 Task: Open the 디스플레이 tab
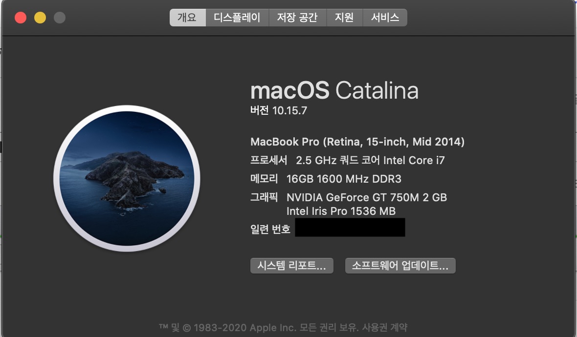tap(237, 18)
